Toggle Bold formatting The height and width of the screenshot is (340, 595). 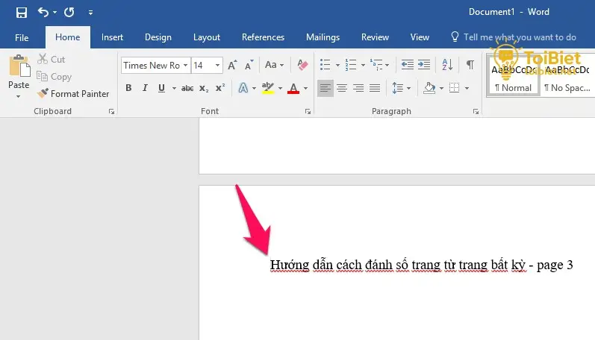(x=128, y=88)
